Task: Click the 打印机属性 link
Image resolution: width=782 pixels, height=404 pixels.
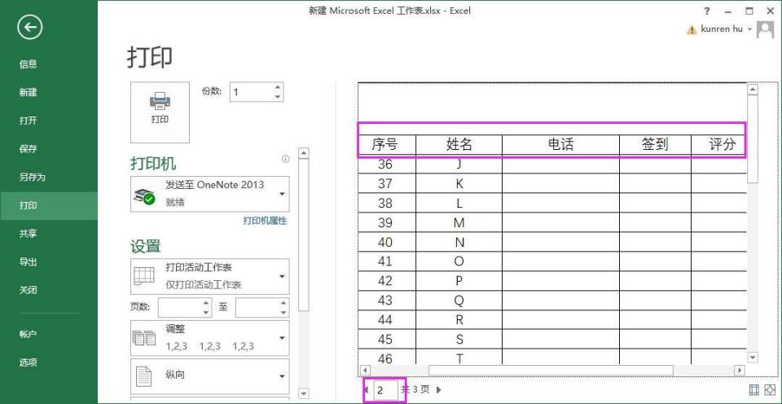Action: tap(265, 221)
